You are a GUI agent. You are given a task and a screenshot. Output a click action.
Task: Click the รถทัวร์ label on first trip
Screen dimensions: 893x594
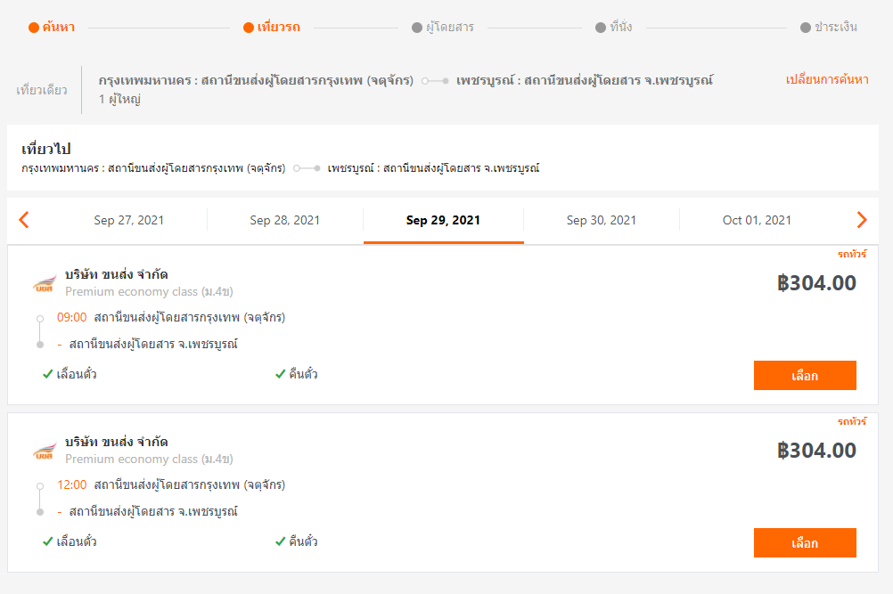[x=852, y=254]
